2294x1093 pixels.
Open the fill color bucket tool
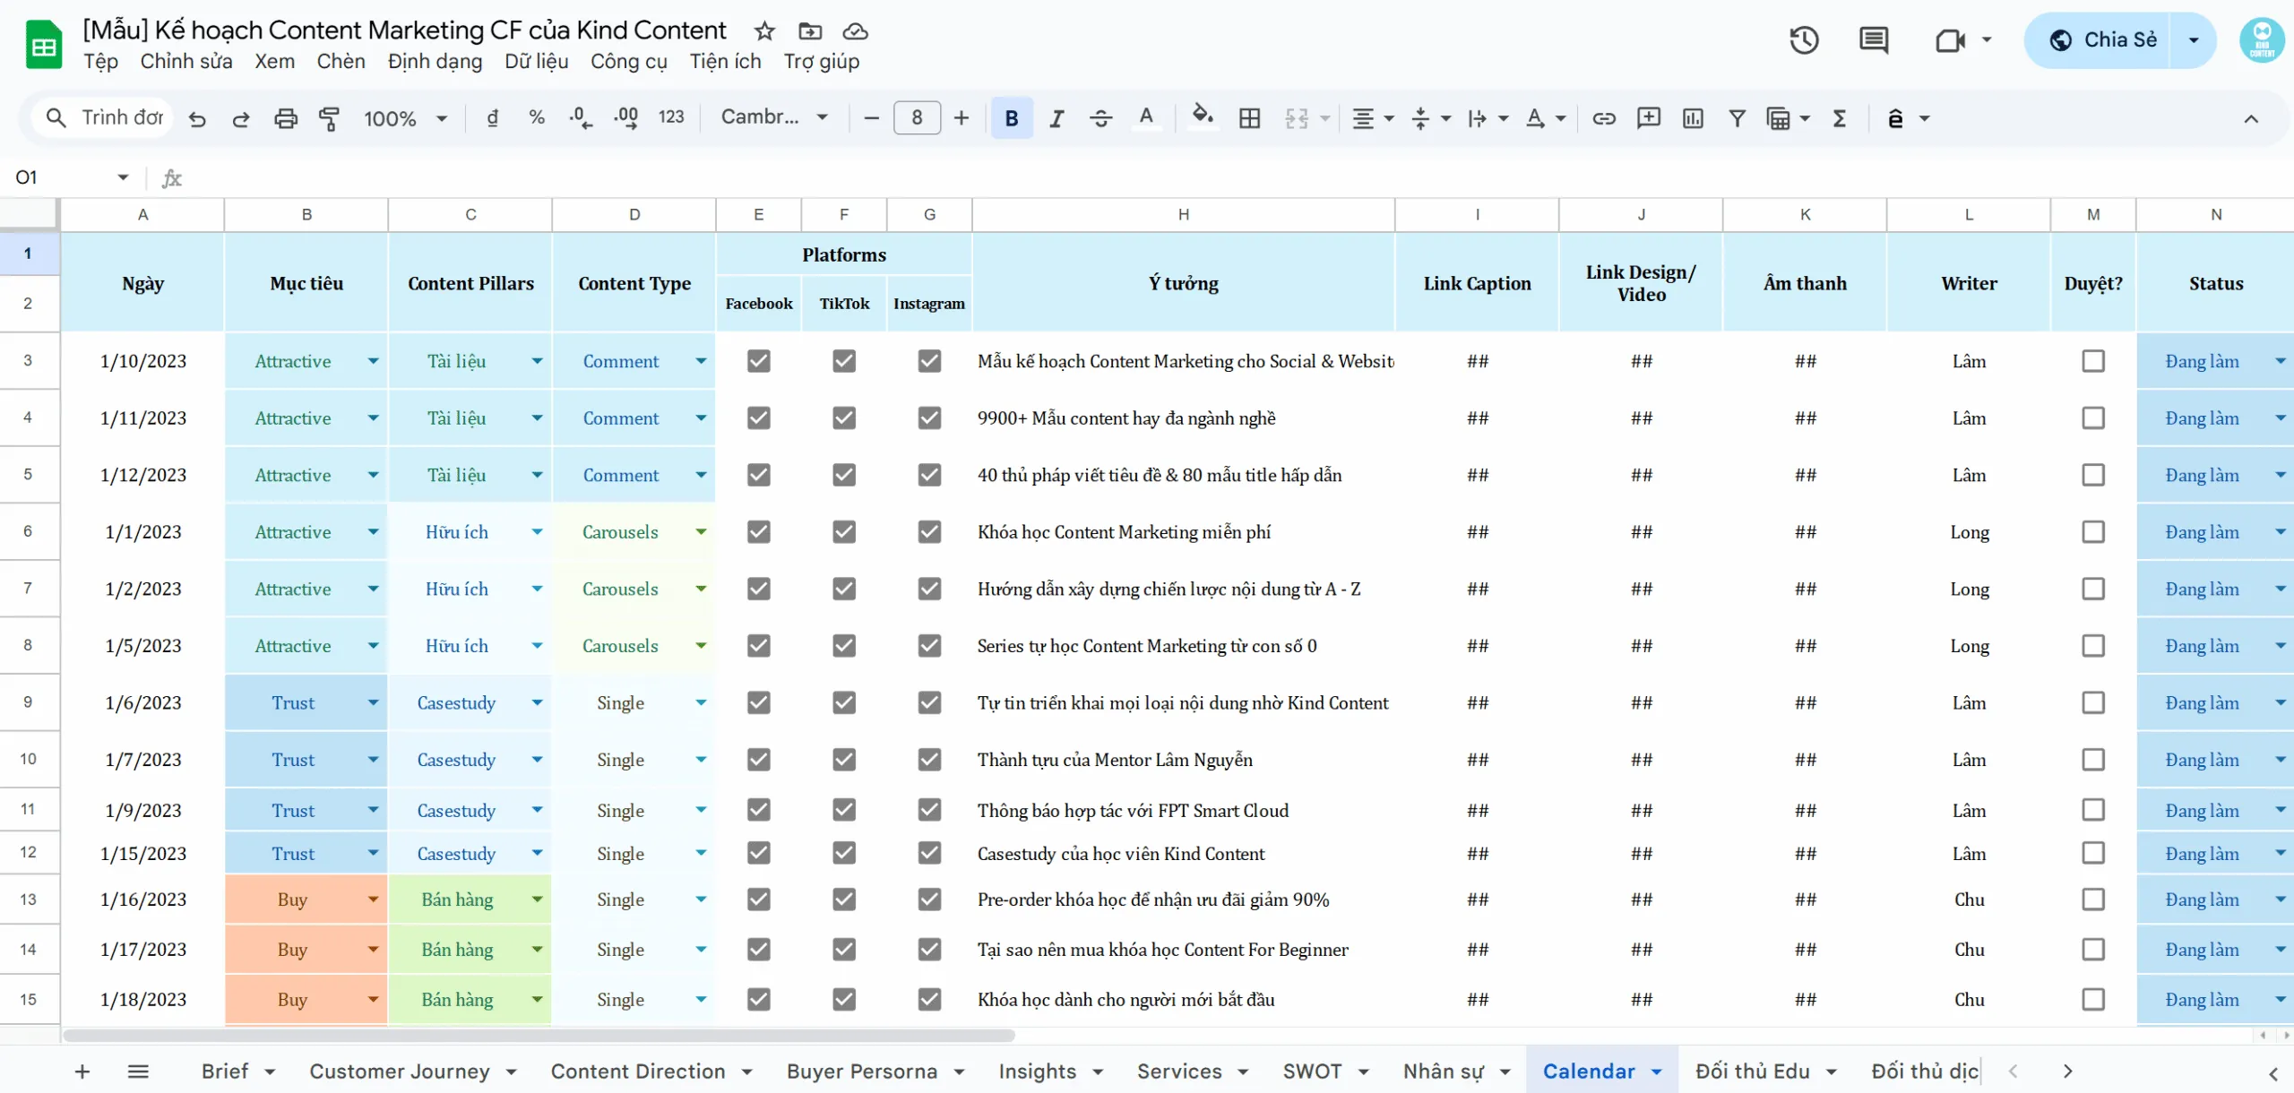(1203, 117)
